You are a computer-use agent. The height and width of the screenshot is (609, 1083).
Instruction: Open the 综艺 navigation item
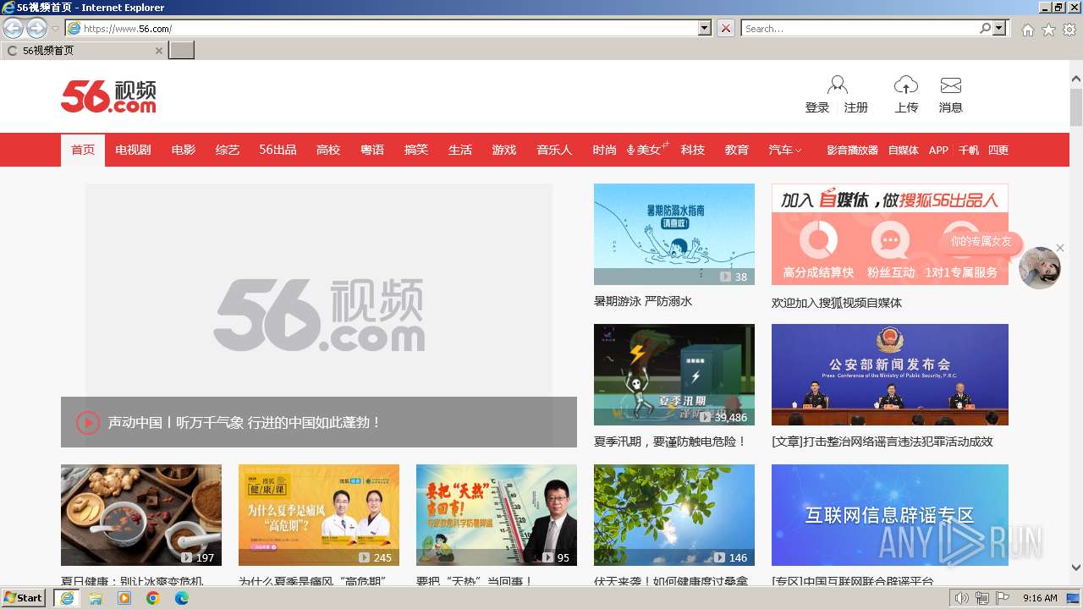228,150
